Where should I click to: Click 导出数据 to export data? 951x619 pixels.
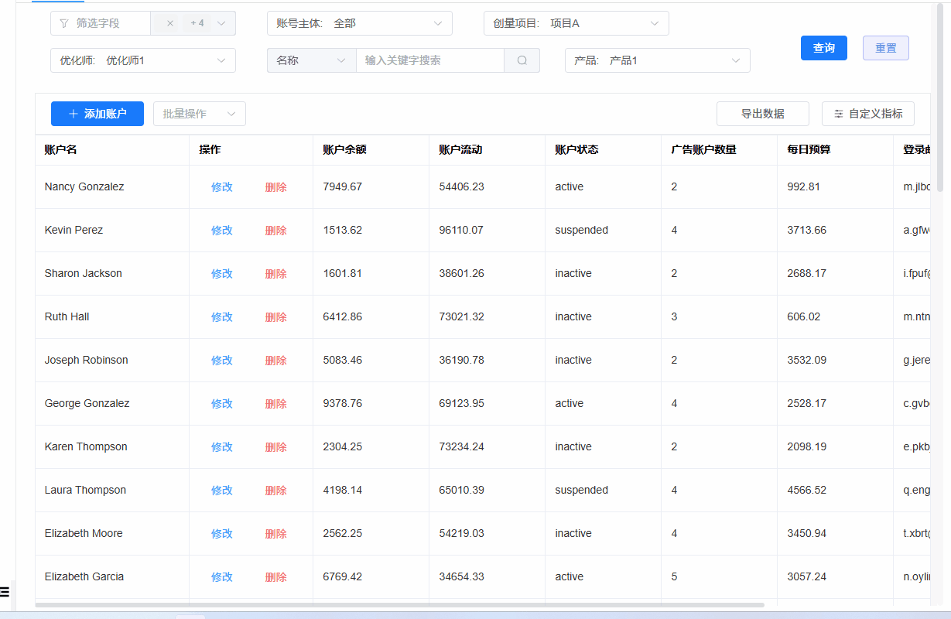point(762,113)
